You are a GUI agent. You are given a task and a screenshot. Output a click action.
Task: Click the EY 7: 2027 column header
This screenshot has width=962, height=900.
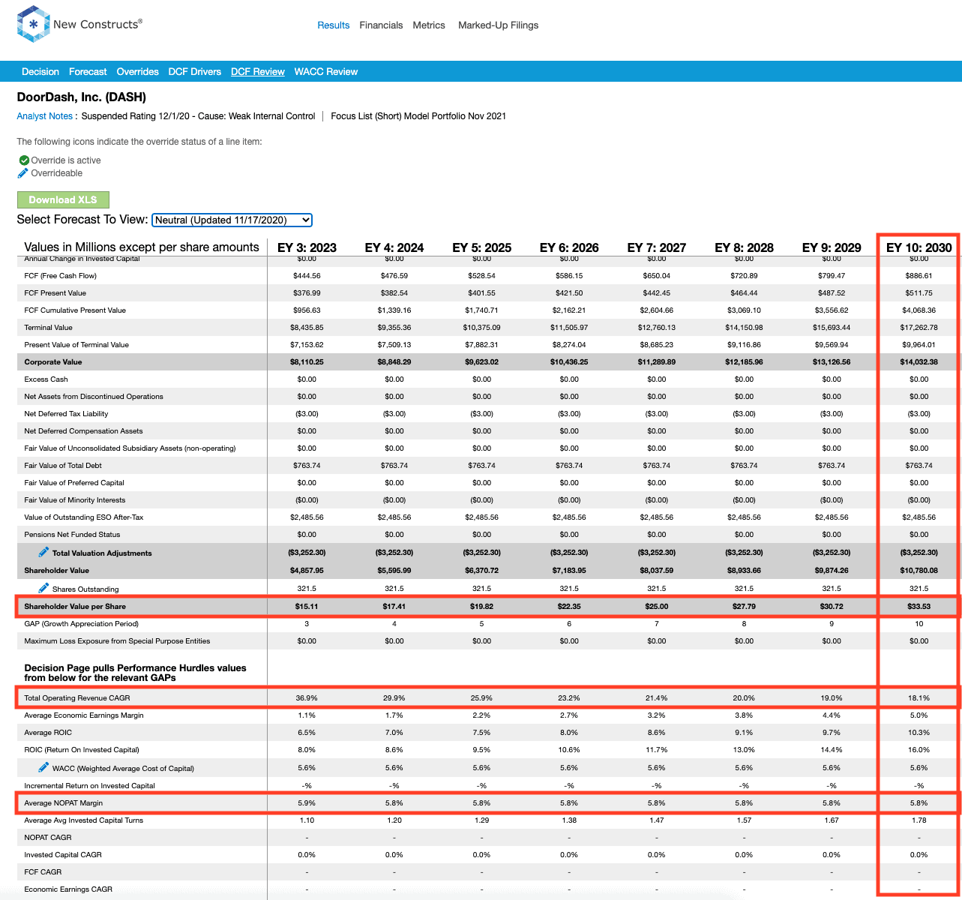click(x=657, y=247)
